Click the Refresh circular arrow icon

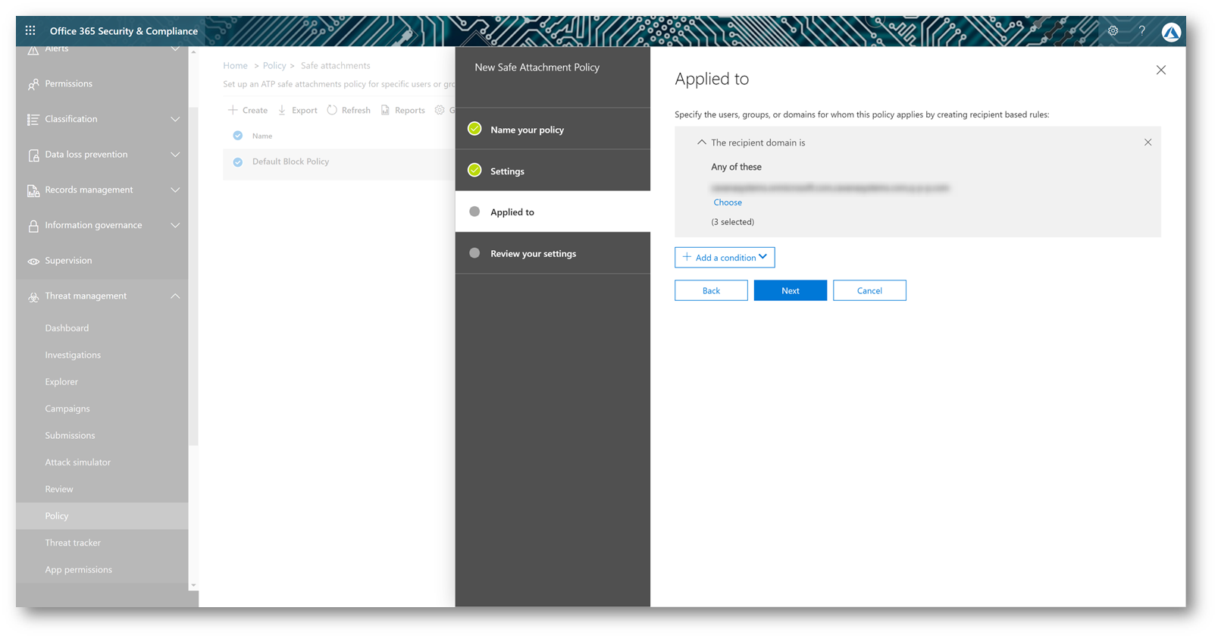[x=332, y=110]
